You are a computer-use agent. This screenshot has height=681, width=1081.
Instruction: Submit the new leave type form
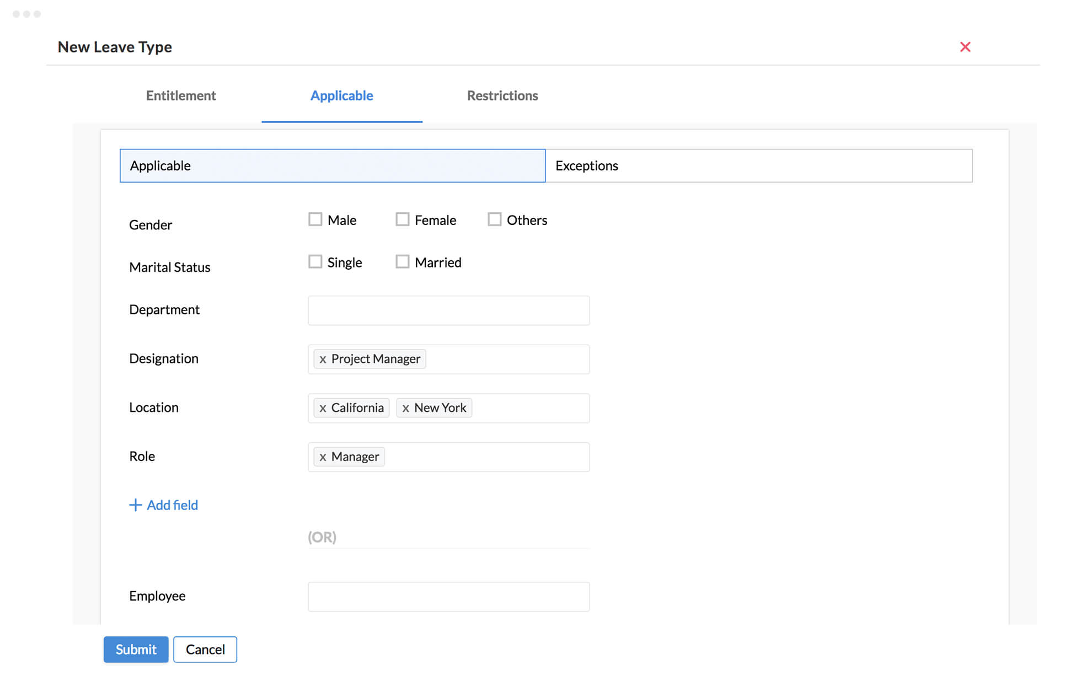point(135,650)
